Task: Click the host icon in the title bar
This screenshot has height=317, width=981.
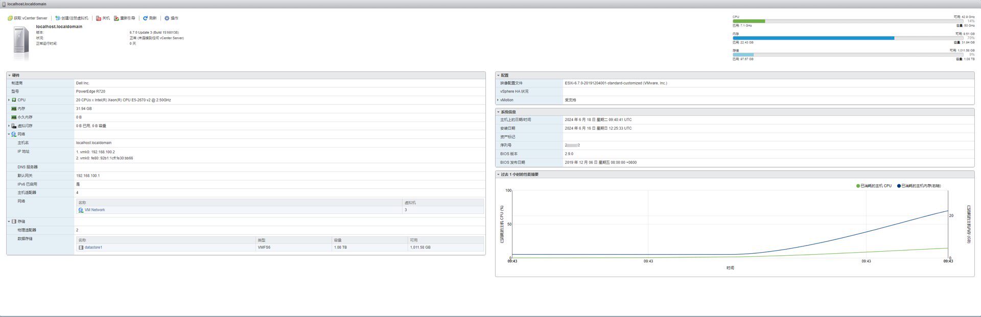Action: click(4, 4)
